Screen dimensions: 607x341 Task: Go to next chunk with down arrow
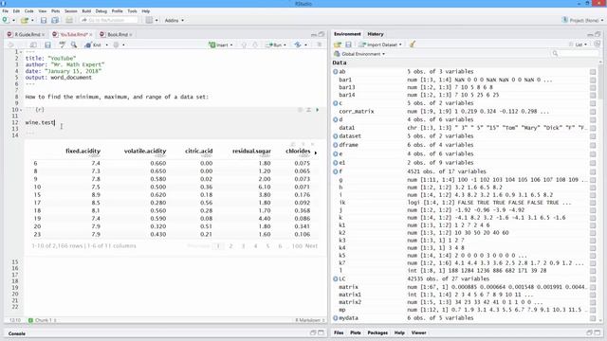[255, 45]
